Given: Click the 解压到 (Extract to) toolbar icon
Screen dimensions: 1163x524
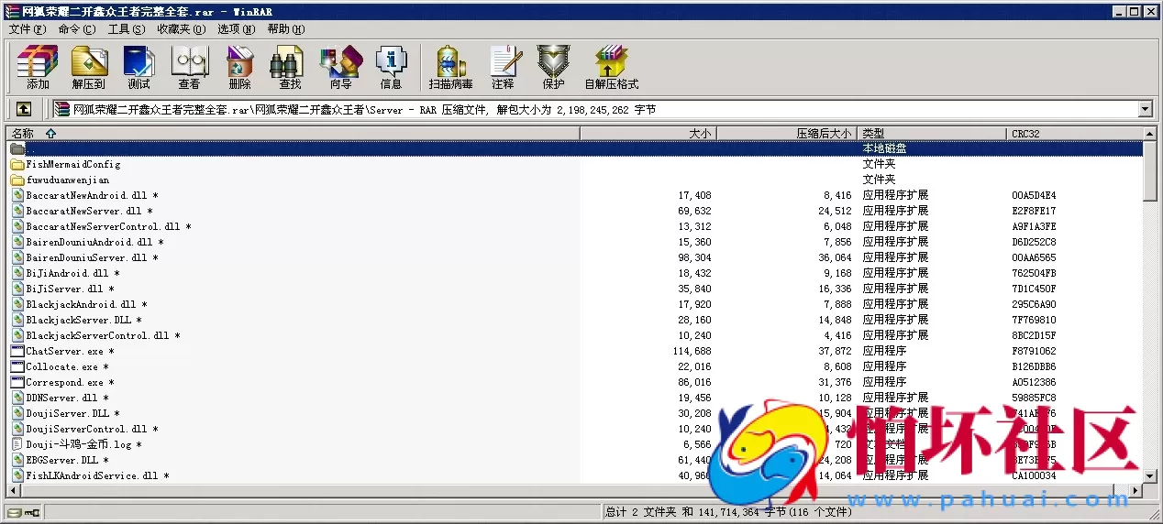Looking at the screenshot, I should [x=89, y=68].
